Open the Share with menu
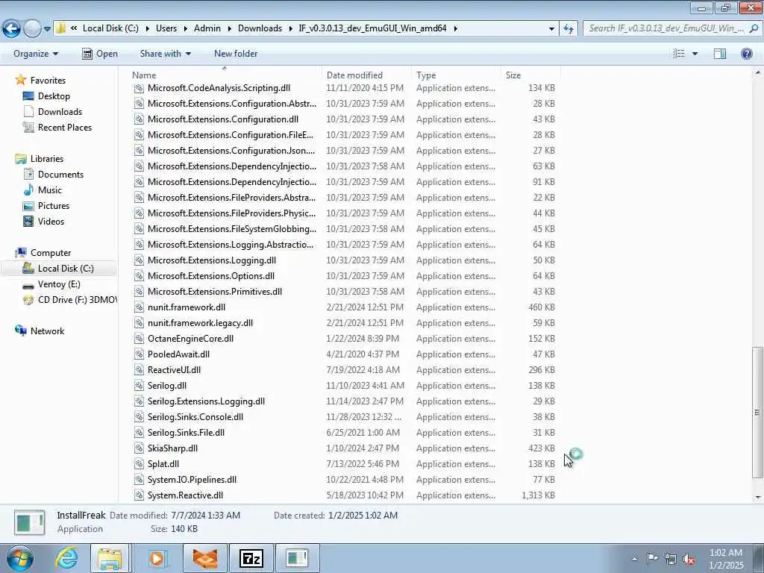This screenshot has height=573, width=764. (165, 54)
